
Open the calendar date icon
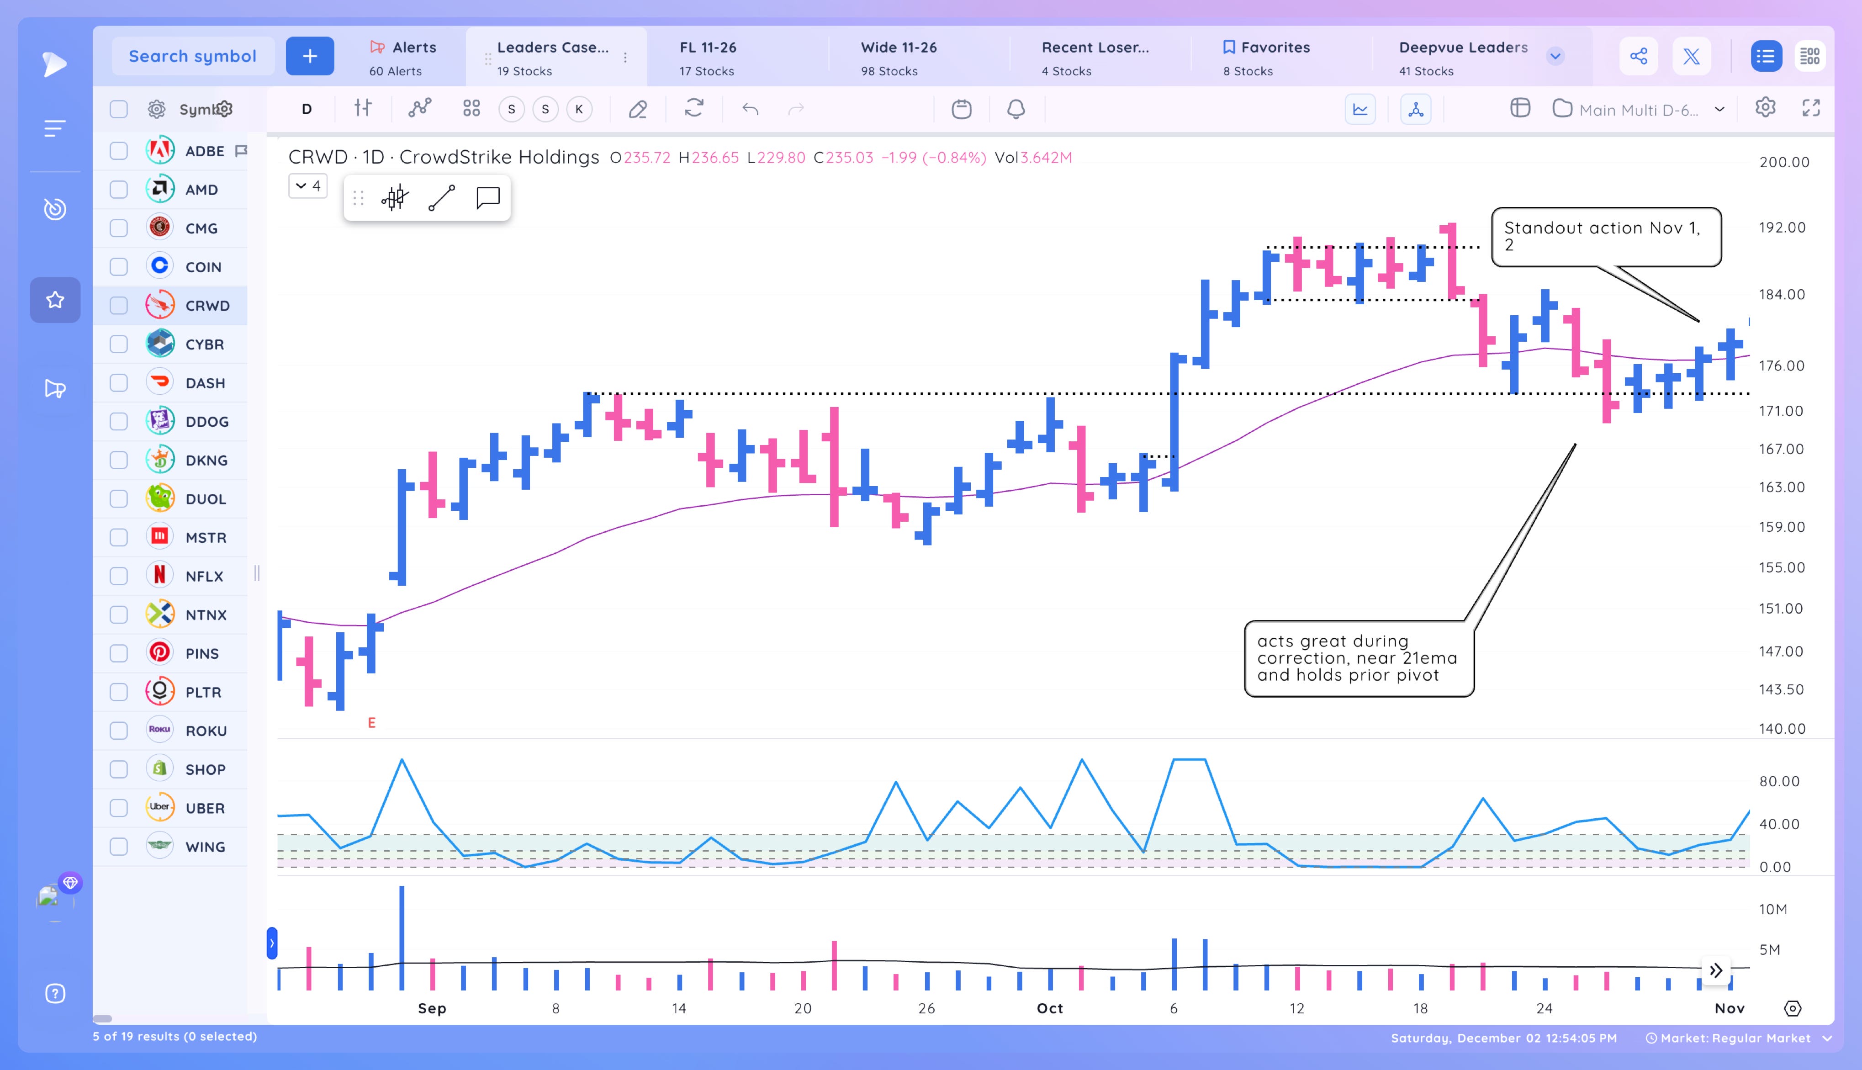(962, 109)
